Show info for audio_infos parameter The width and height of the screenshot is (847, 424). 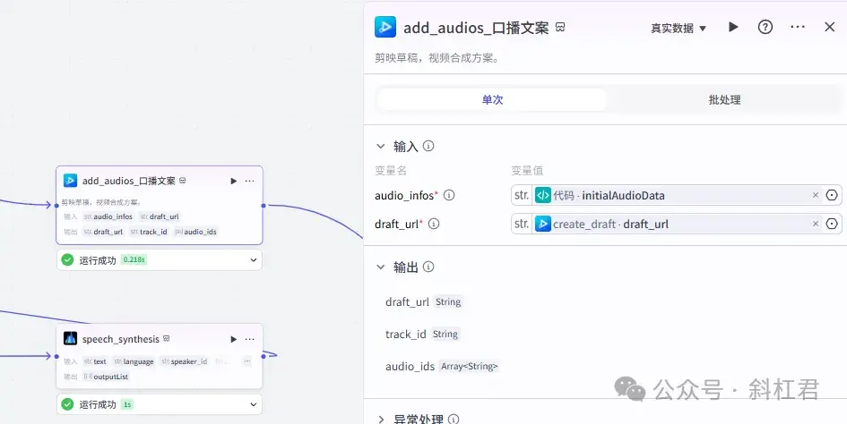449,195
